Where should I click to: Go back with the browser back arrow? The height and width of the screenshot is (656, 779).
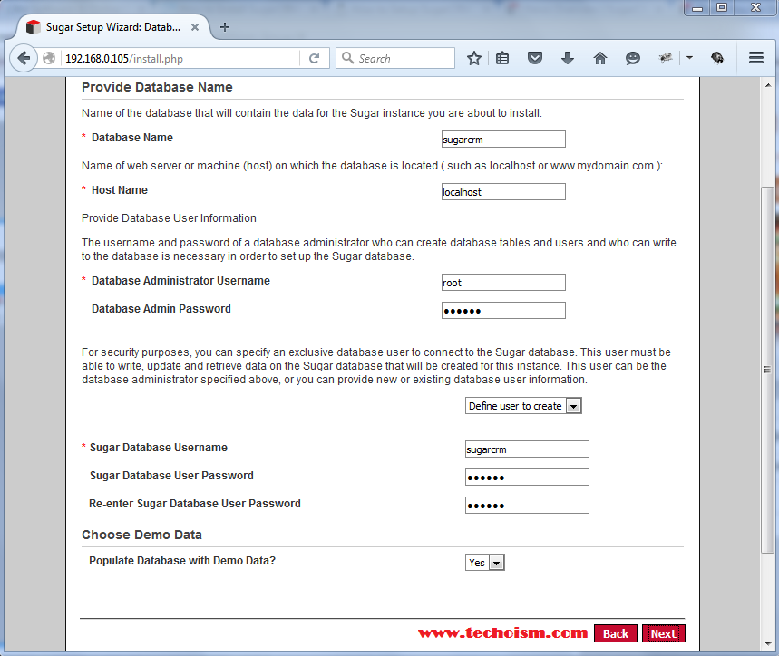pyautogui.click(x=24, y=59)
